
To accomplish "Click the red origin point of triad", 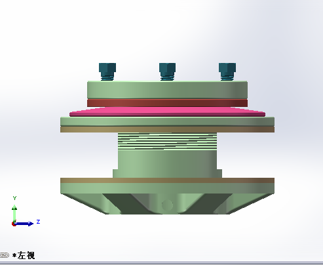I will (x=14, y=224).
